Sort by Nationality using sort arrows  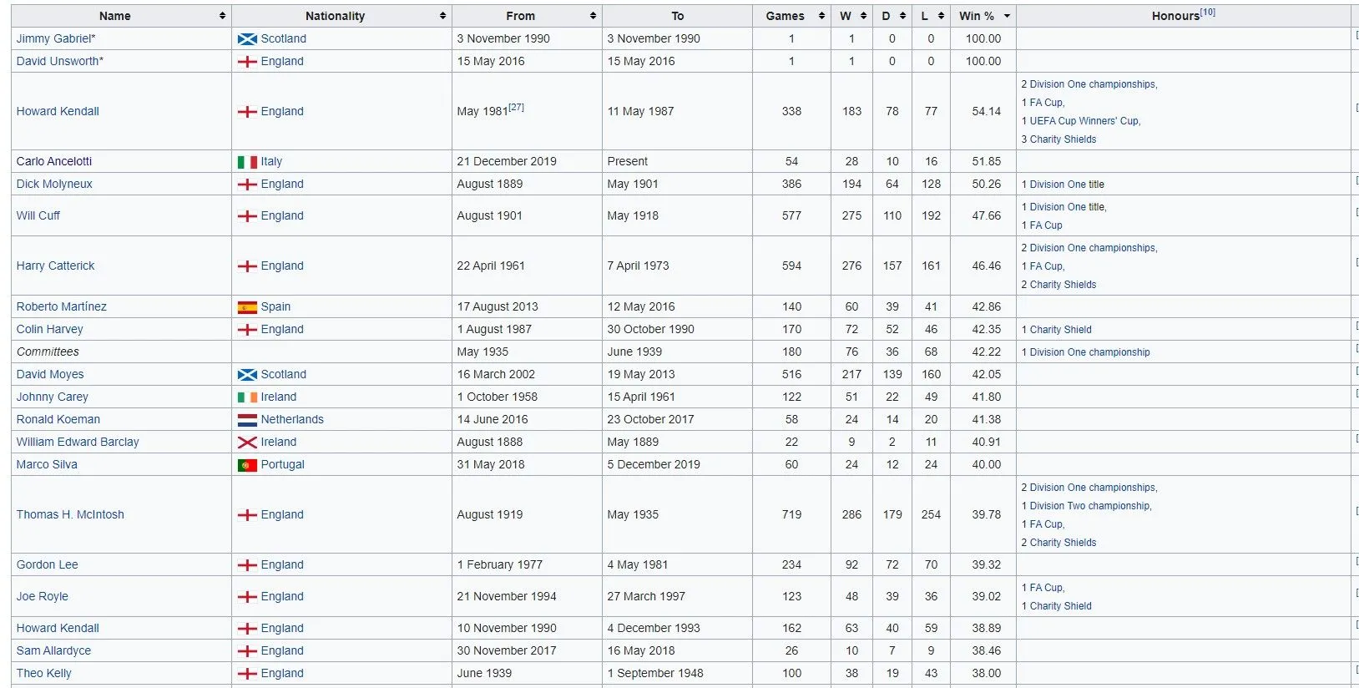point(442,16)
